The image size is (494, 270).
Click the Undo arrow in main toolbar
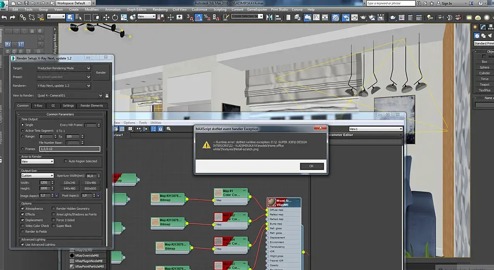coord(4,17)
